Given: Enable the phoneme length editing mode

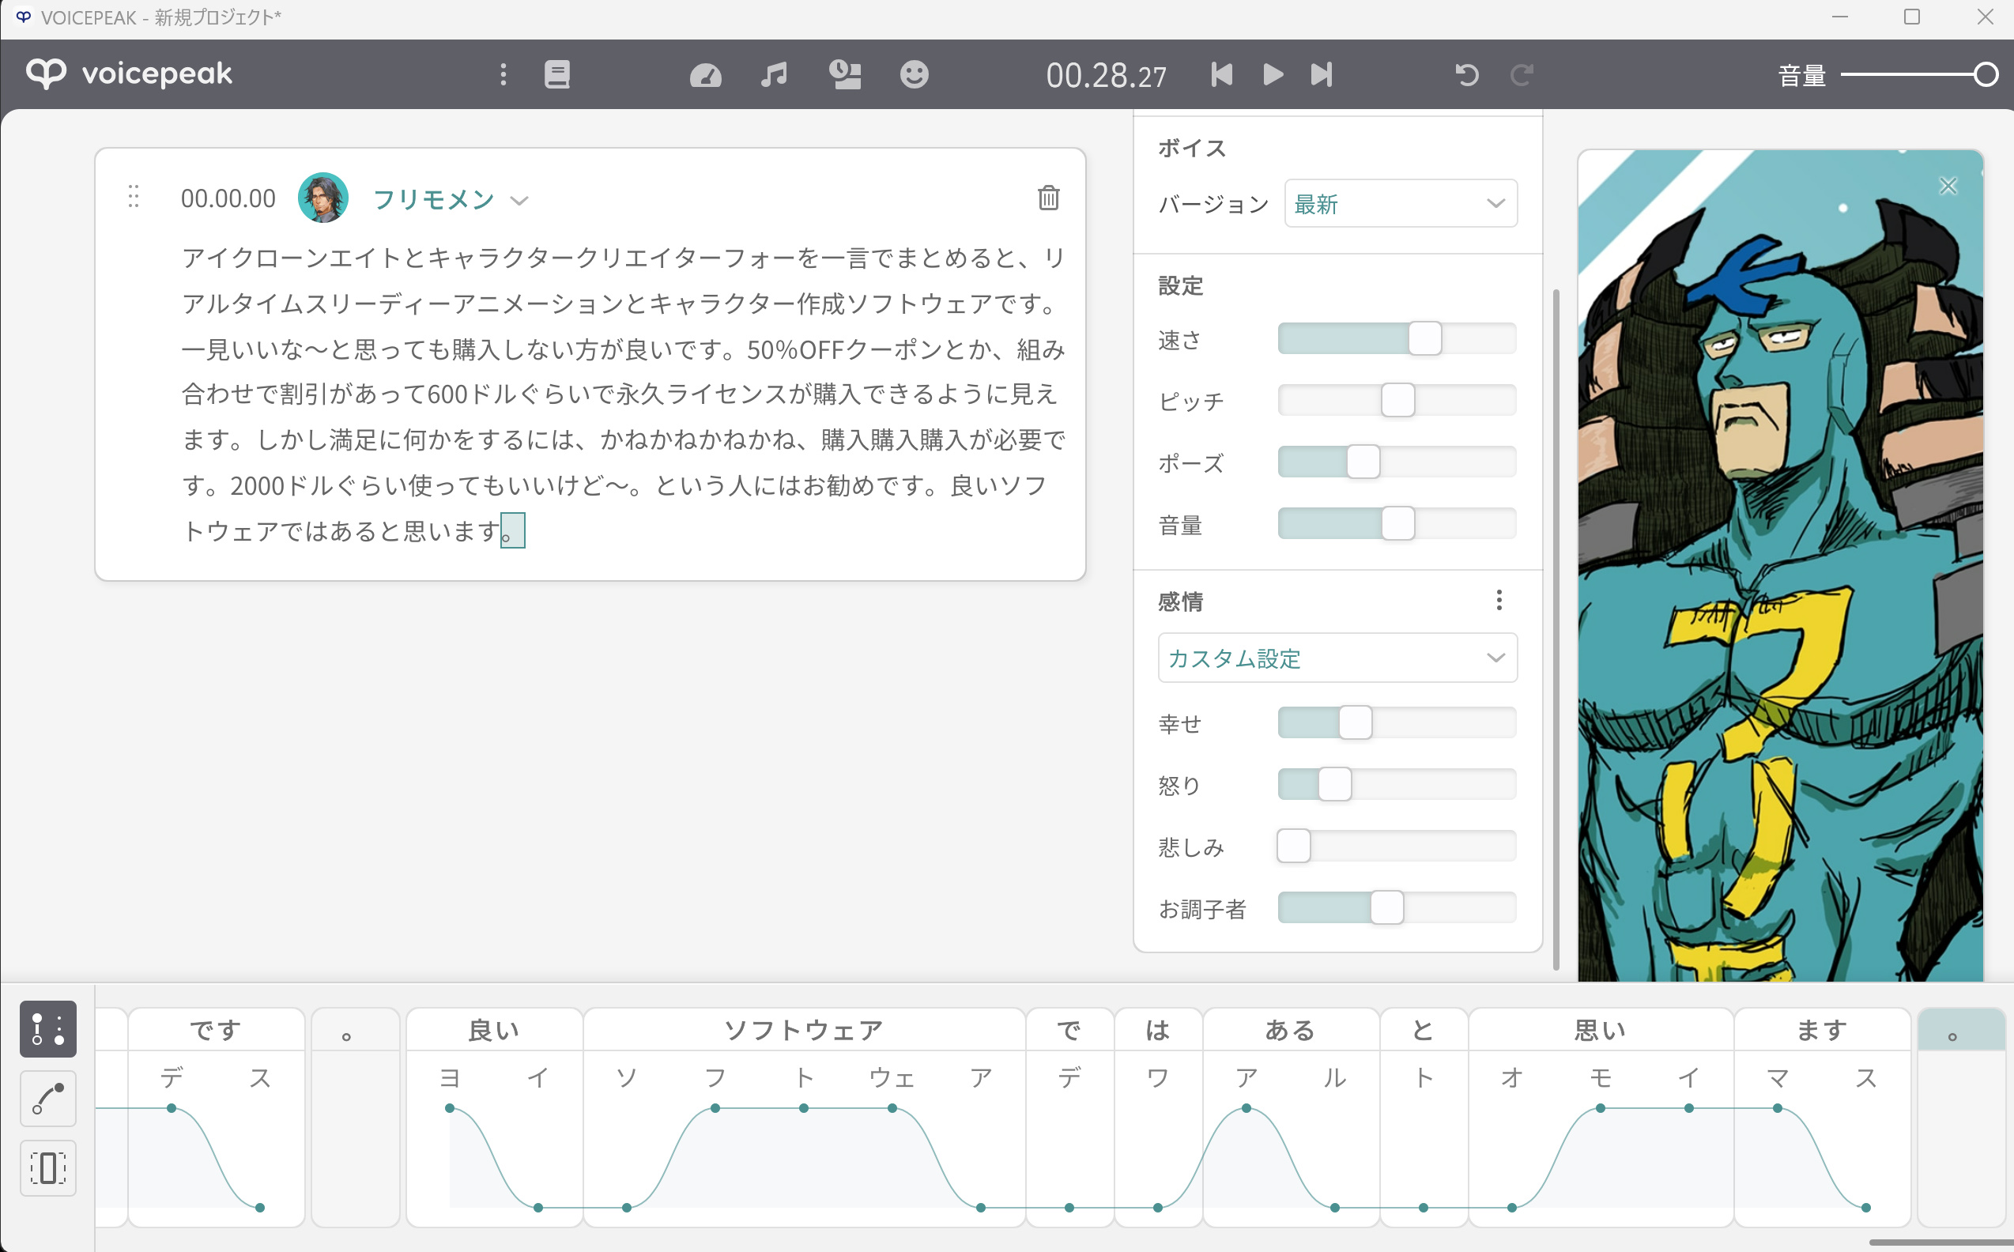Looking at the screenshot, I should click(48, 1167).
